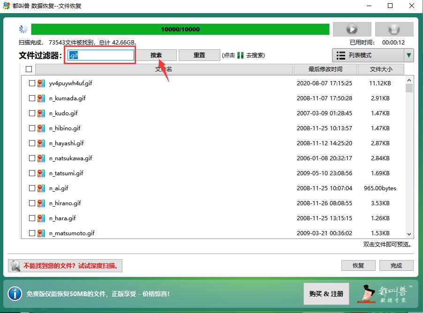Select the file name n_natsukawa.gif
This screenshot has width=423, height=313.
click(x=71, y=158)
